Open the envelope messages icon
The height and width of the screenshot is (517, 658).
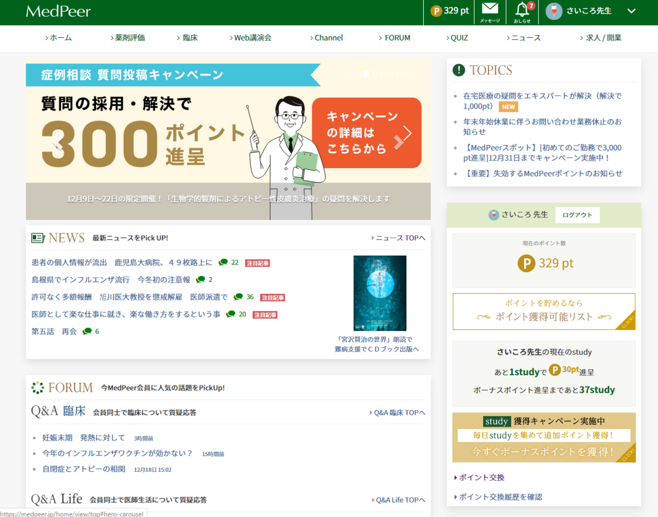pos(490,9)
